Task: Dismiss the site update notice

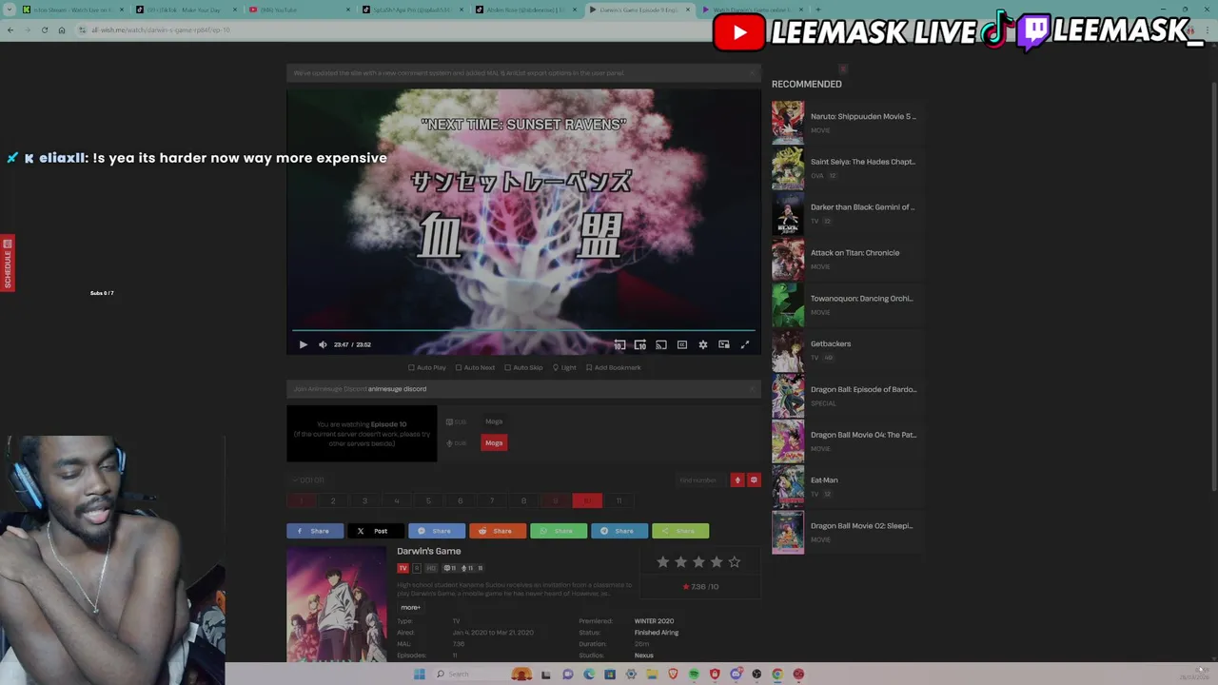Action: tap(752, 73)
